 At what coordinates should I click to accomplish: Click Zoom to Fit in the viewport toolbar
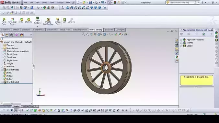pyautogui.click(x=83, y=34)
